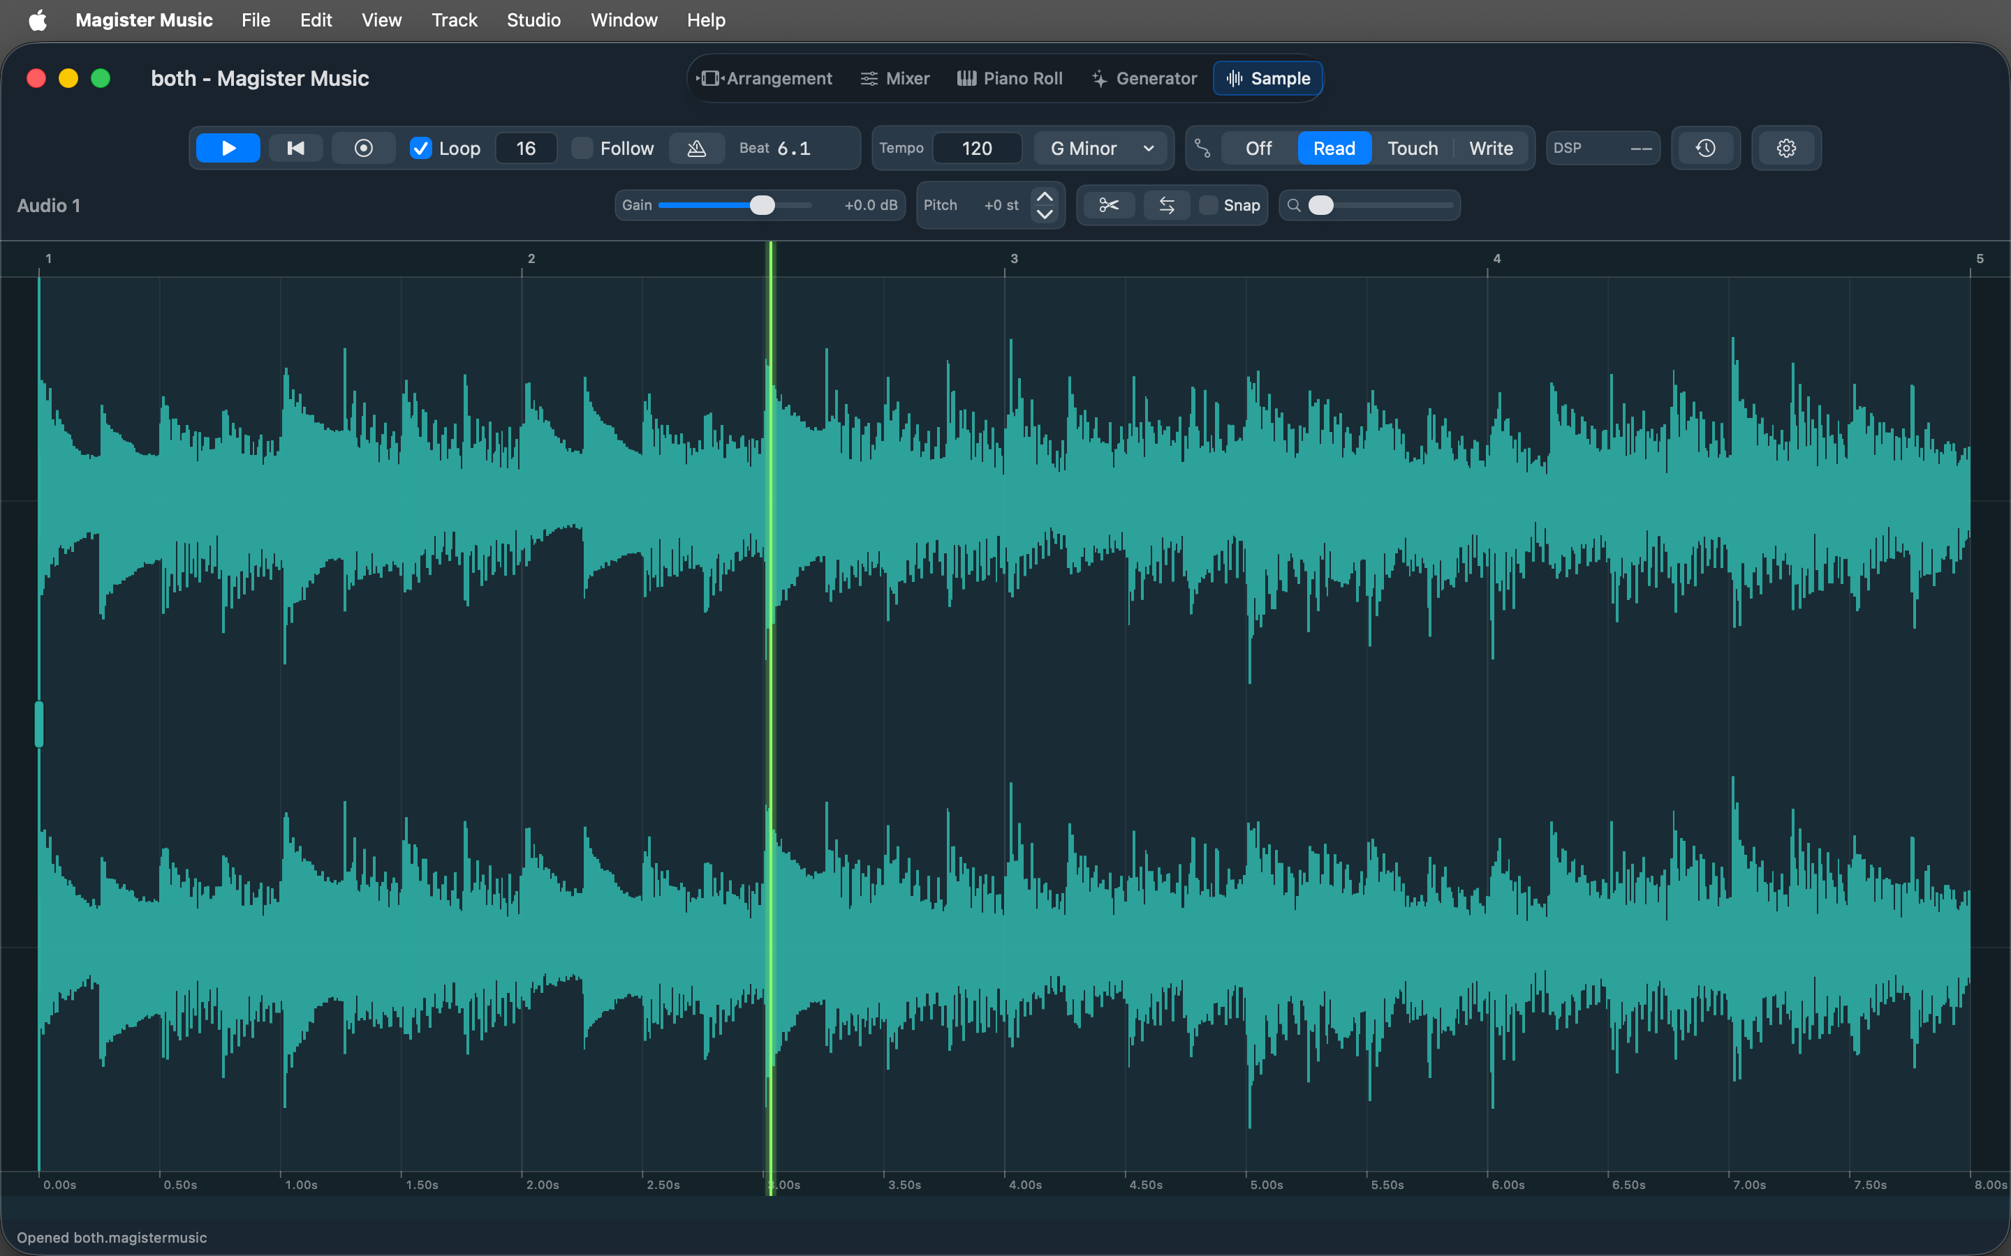Open the Magister Music app menu
The width and height of the screenshot is (2011, 1256).
point(144,20)
